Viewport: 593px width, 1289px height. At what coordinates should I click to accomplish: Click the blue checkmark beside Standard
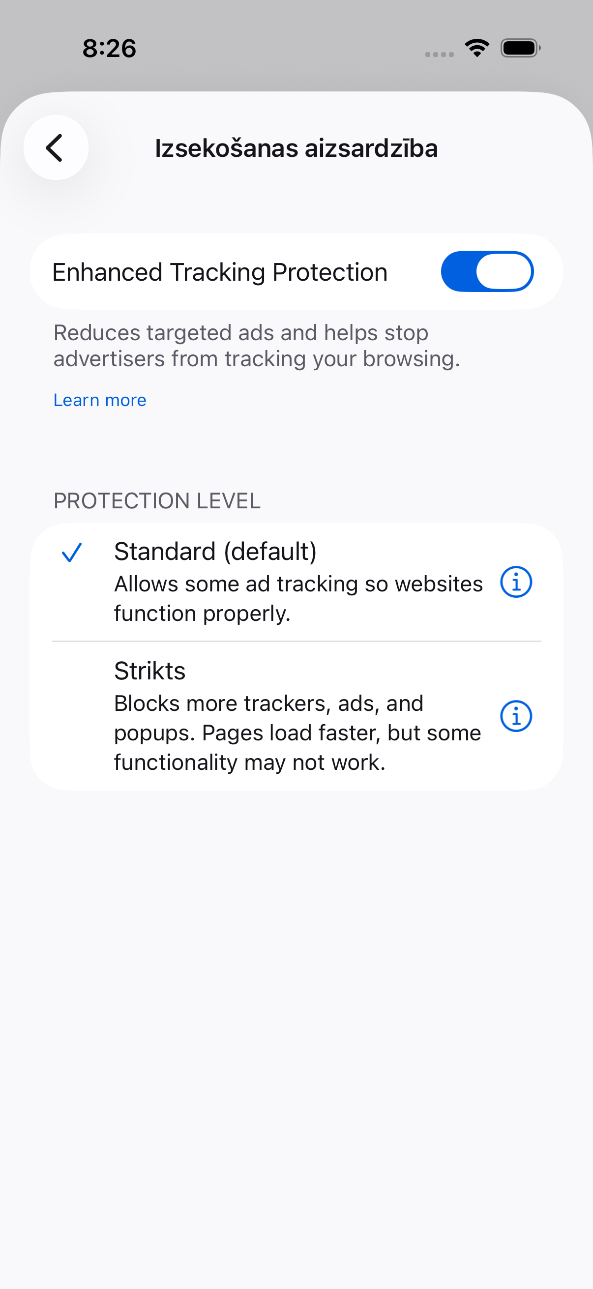(72, 553)
